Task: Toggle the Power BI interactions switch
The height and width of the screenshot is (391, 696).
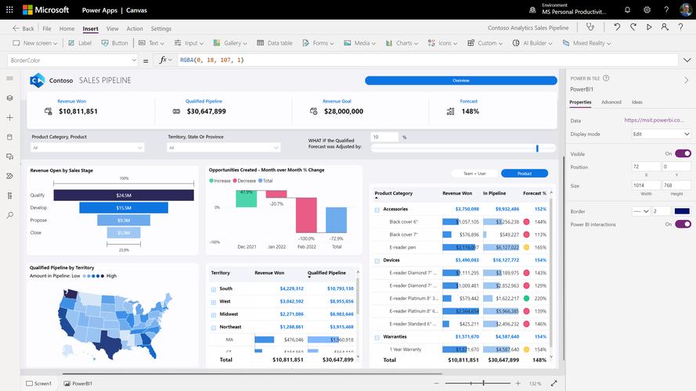Action: [683, 224]
